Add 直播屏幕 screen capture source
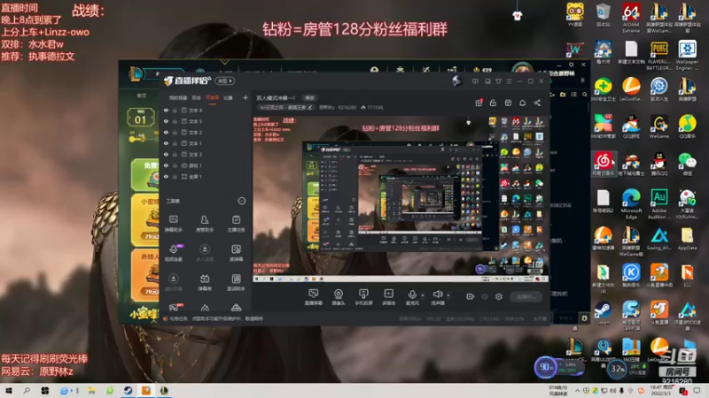The width and height of the screenshot is (709, 398). click(x=313, y=297)
